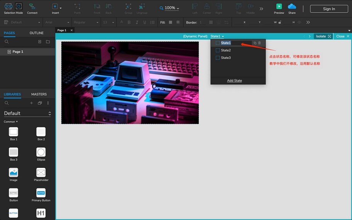Close the Page 1 canvas tab
Image resolution: width=352 pixels, height=220 pixels.
coord(72,30)
